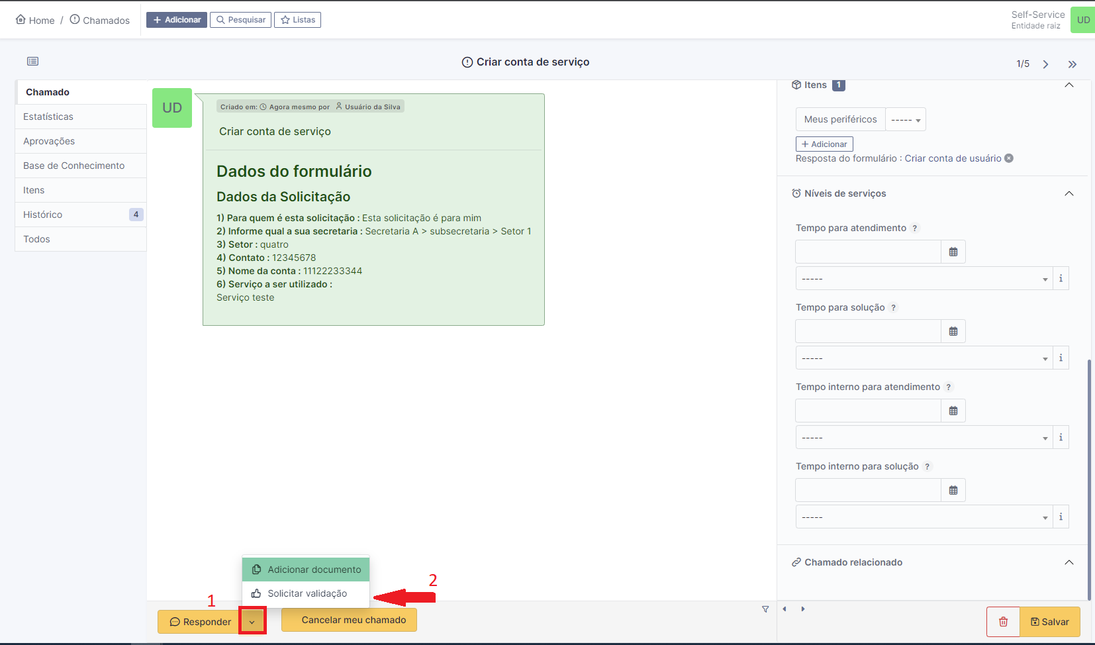
Task: Click the Chamados clock icon in breadcrumb
Action: [75, 19]
